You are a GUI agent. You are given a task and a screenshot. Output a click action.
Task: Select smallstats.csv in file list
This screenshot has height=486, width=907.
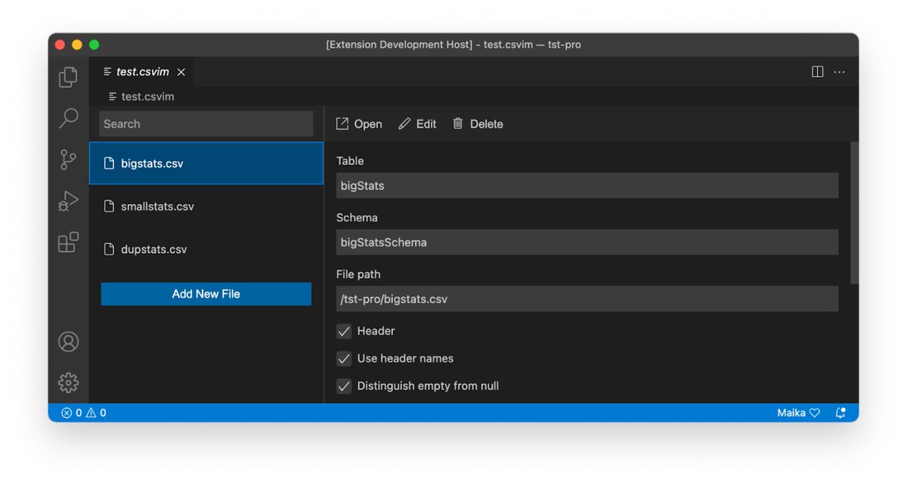click(206, 206)
